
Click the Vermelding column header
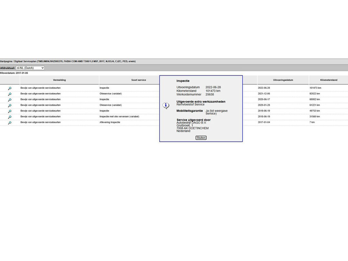[x=59, y=80]
